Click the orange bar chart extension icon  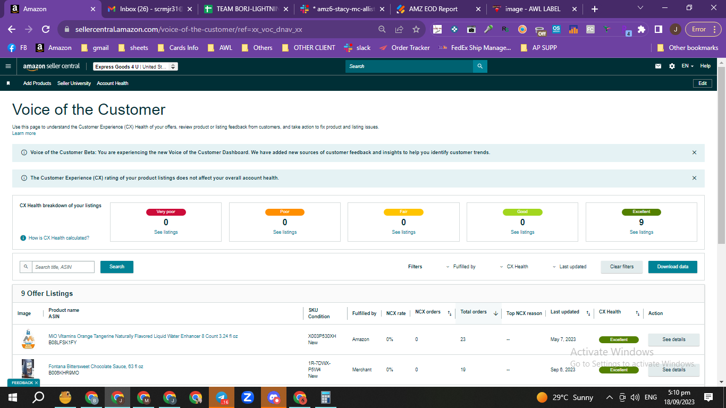[x=573, y=29]
